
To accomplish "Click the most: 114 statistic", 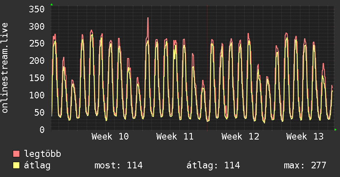I will [118, 165].
